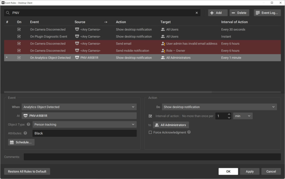Image resolution: width=285 pixels, height=179 pixels.
Task: Click camera icon in the At field
Action: coord(26,116)
